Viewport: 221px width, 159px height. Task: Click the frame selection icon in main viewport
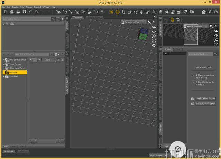click(154, 41)
